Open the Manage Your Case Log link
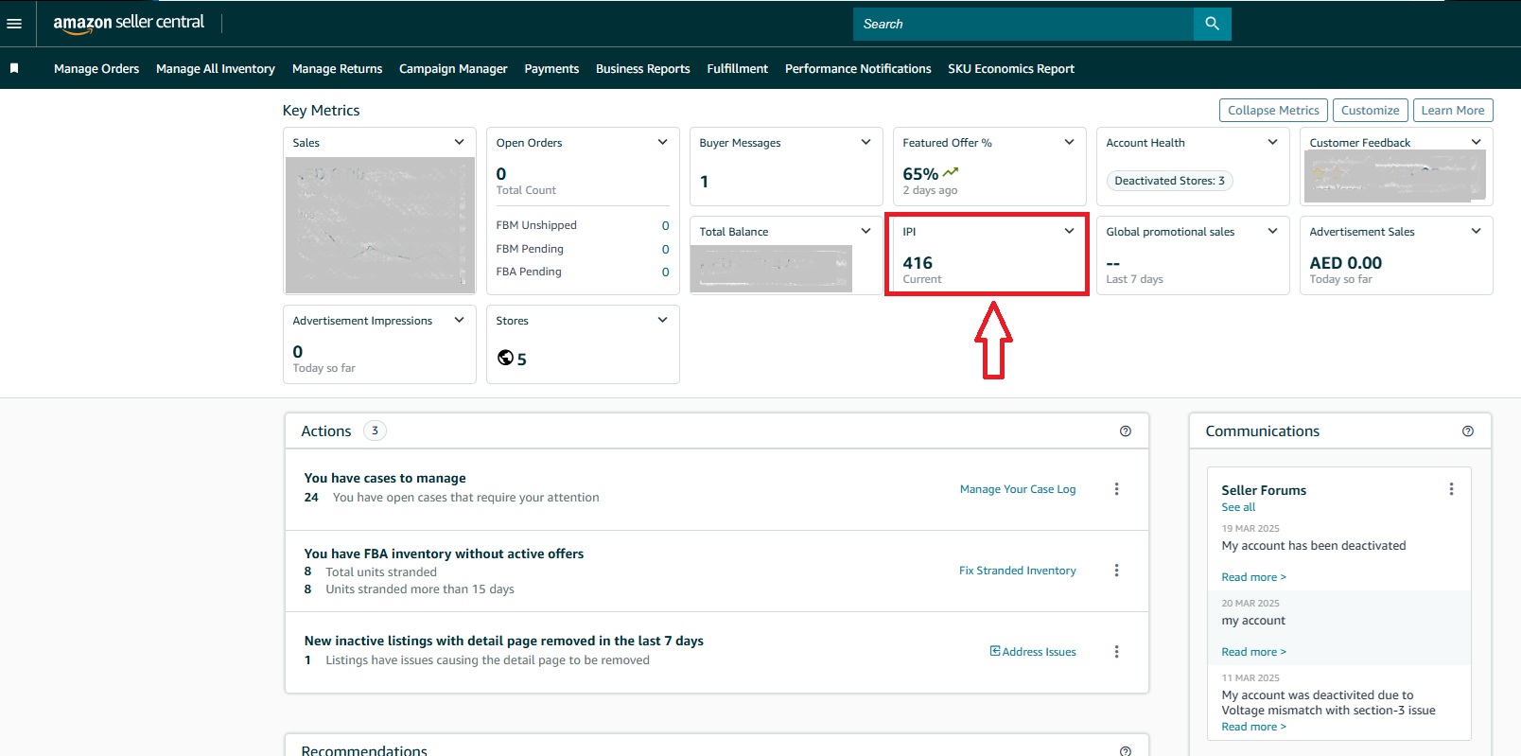The height and width of the screenshot is (756, 1521). pos(1018,489)
